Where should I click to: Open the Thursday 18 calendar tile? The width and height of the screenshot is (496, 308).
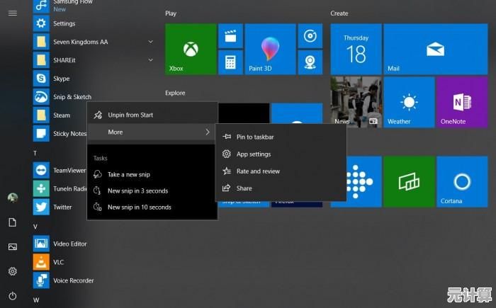tap(356, 49)
